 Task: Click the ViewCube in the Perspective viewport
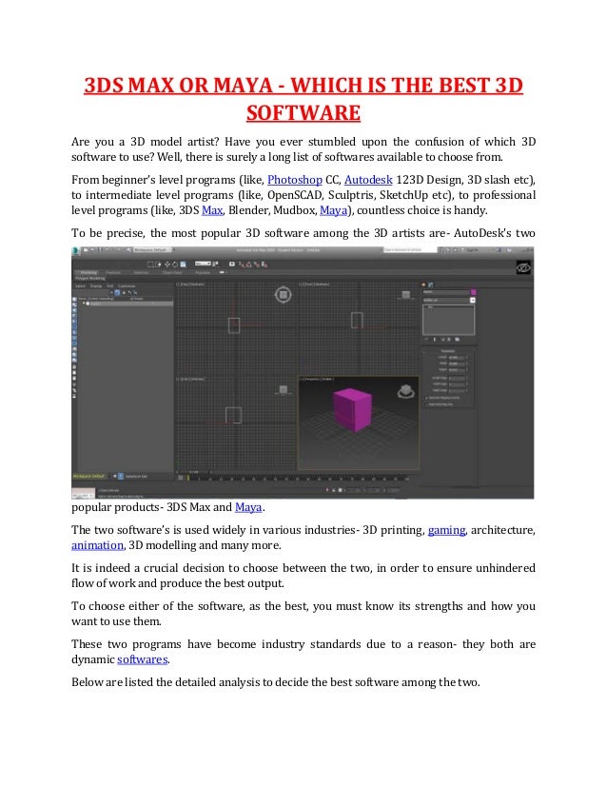tap(406, 391)
